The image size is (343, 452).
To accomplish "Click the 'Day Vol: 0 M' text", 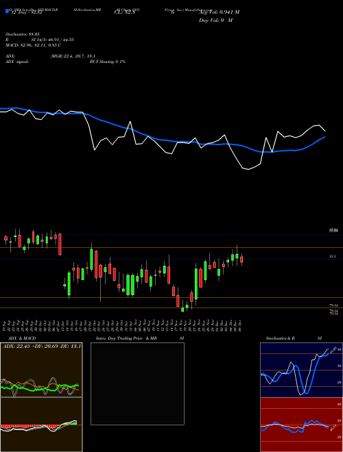I will (x=215, y=21).
